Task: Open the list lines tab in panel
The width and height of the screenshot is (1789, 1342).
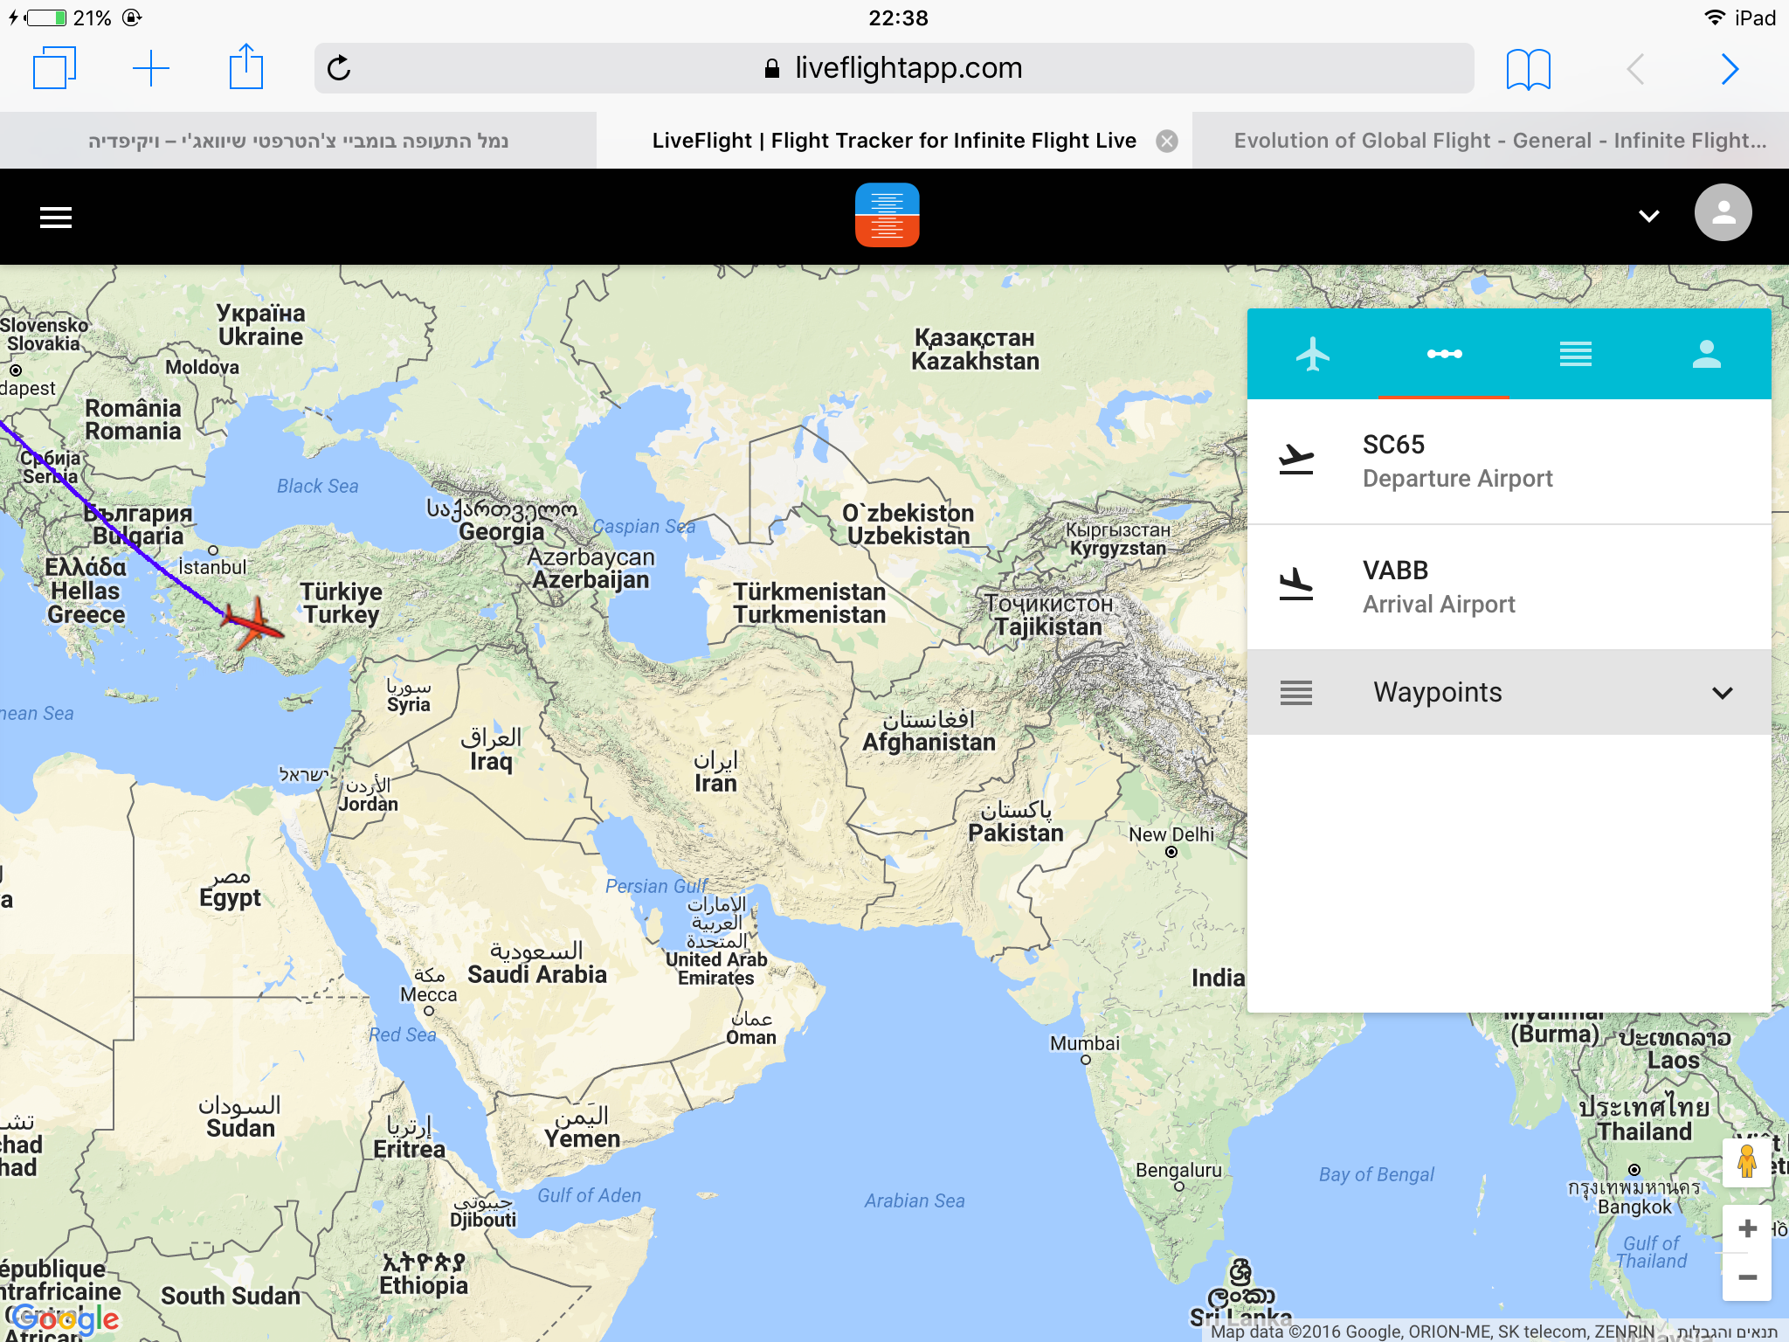Action: coord(1575,355)
